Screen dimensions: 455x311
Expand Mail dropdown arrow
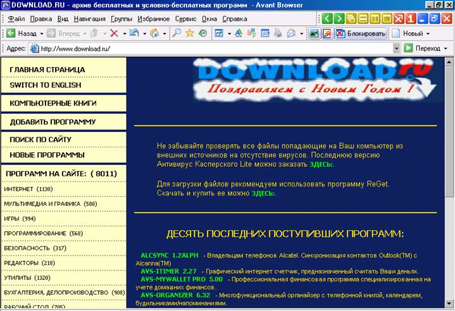[x=301, y=34]
